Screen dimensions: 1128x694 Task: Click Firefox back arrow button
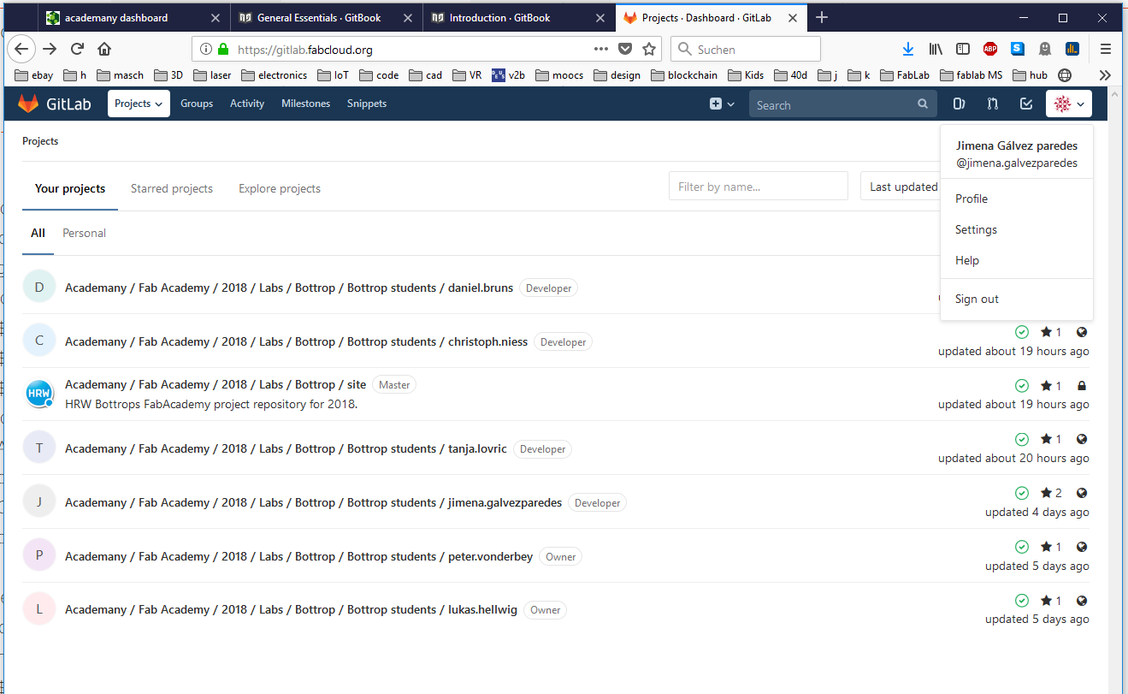(21, 49)
